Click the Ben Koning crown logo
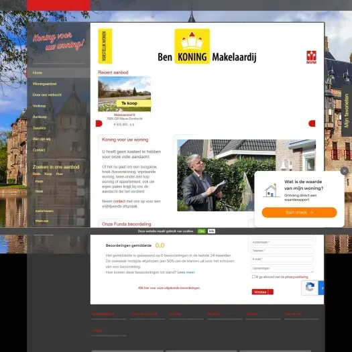 (x=192, y=46)
